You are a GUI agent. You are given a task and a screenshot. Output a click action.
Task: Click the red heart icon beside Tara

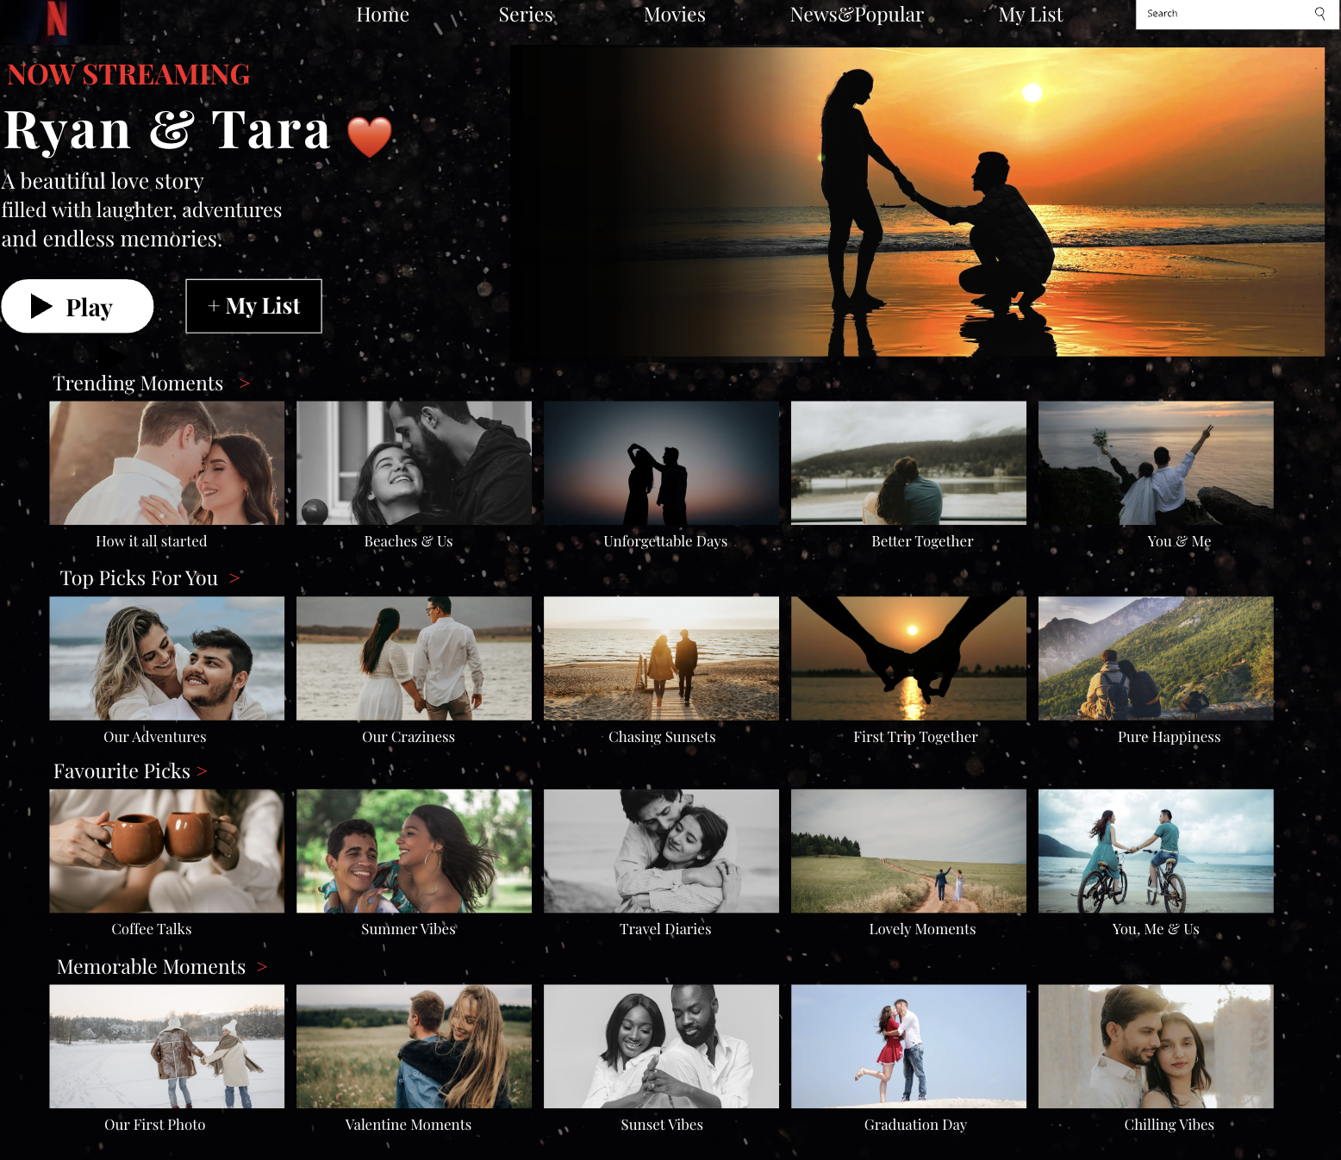pos(370,137)
